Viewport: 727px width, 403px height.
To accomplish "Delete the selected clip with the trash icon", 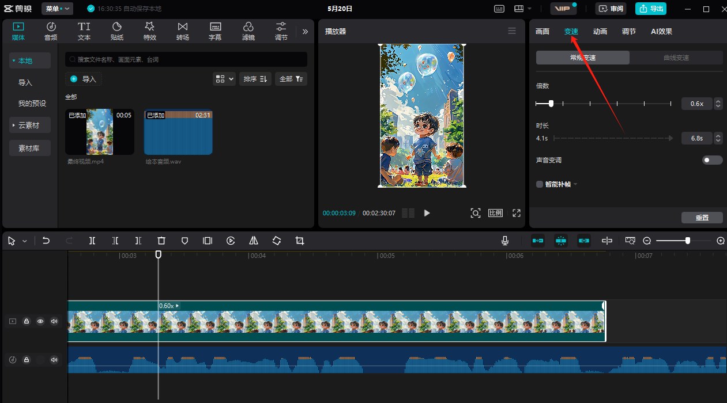I will [161, 241].
